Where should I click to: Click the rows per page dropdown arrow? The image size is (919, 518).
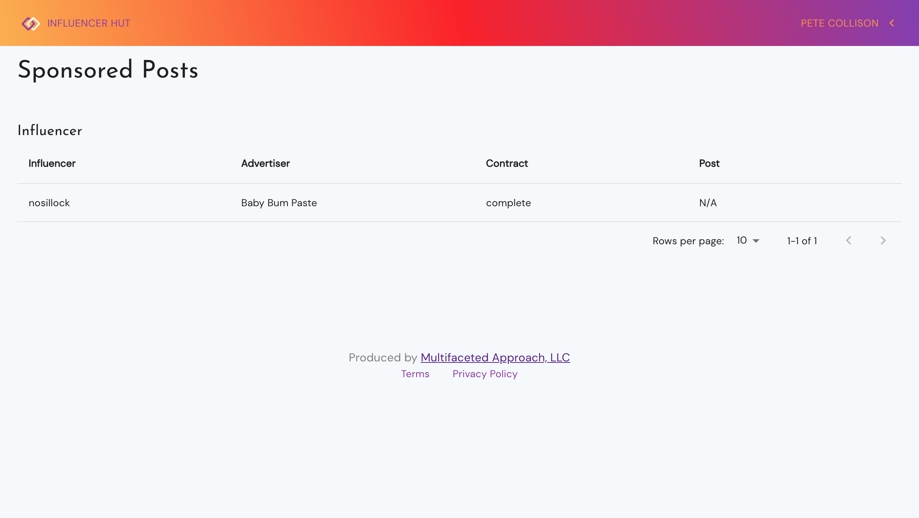coord(756,241)
